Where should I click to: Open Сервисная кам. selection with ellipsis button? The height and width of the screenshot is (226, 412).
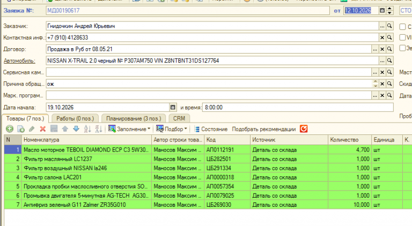point(375,72)
